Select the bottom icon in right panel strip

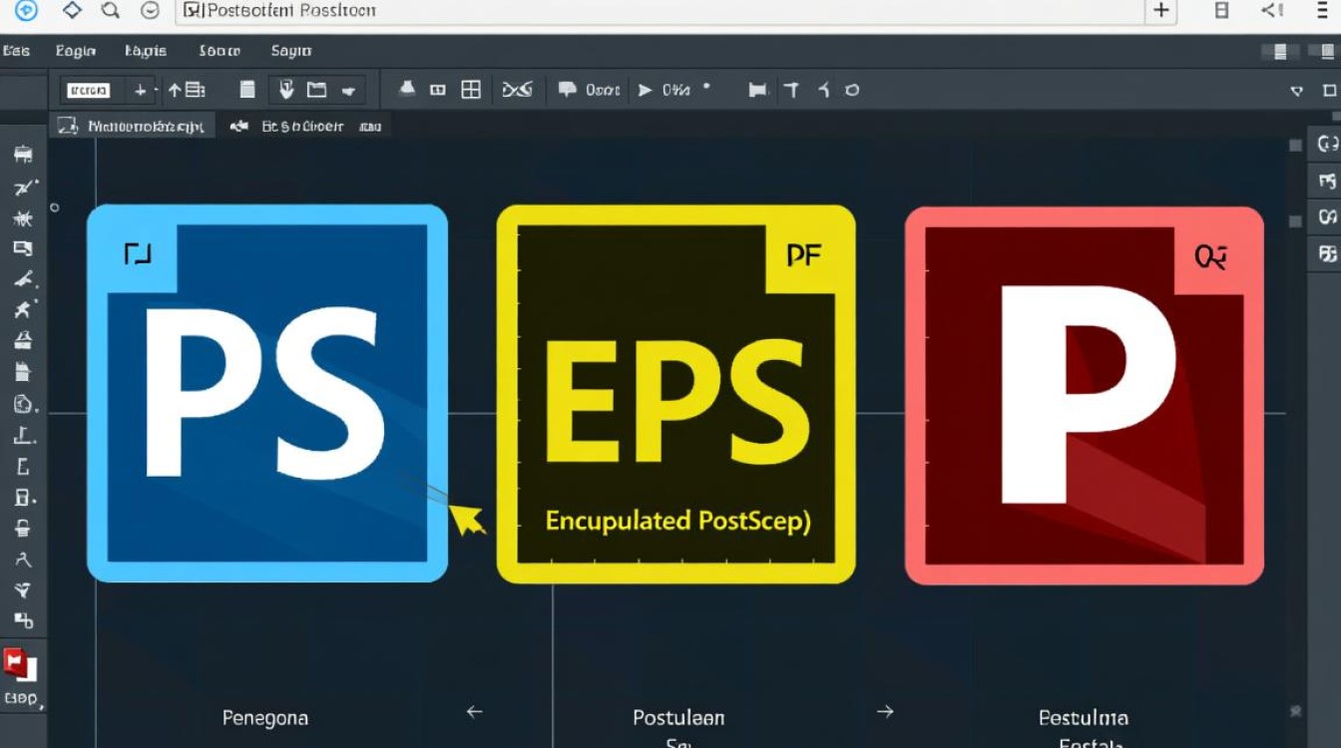(x=1327, y=253)
